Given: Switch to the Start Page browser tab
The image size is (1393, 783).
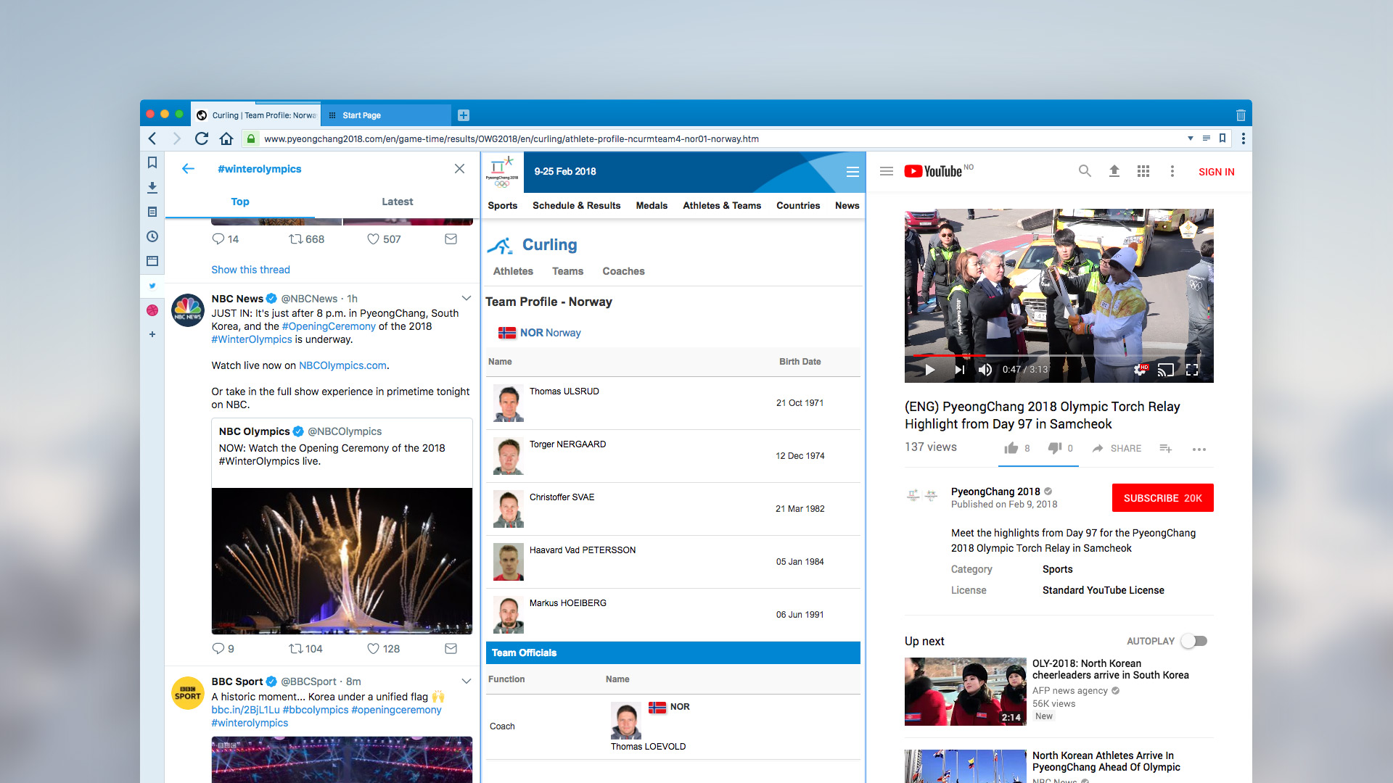Looking at the screenshot, I should pos(386,115).
